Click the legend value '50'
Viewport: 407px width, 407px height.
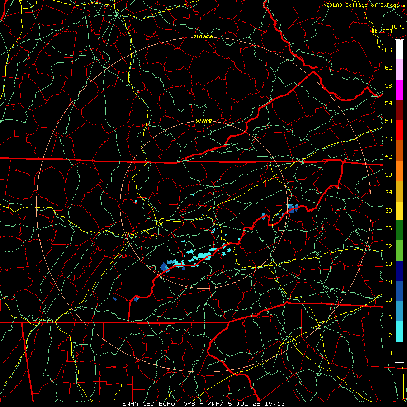[x=388, y=121]
